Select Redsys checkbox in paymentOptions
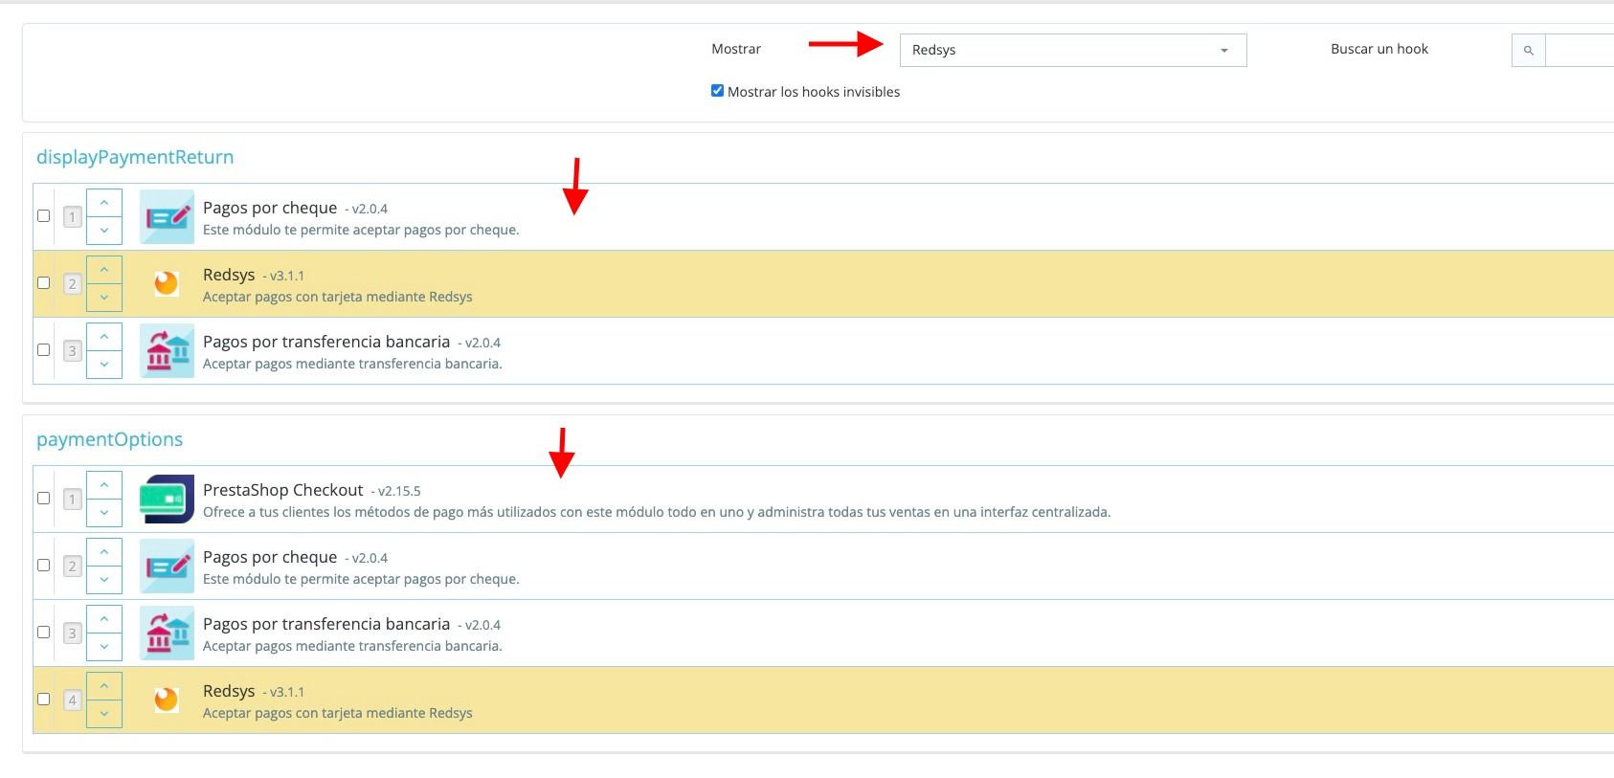Screen dimensions: 1614x778 pos(43,699)
